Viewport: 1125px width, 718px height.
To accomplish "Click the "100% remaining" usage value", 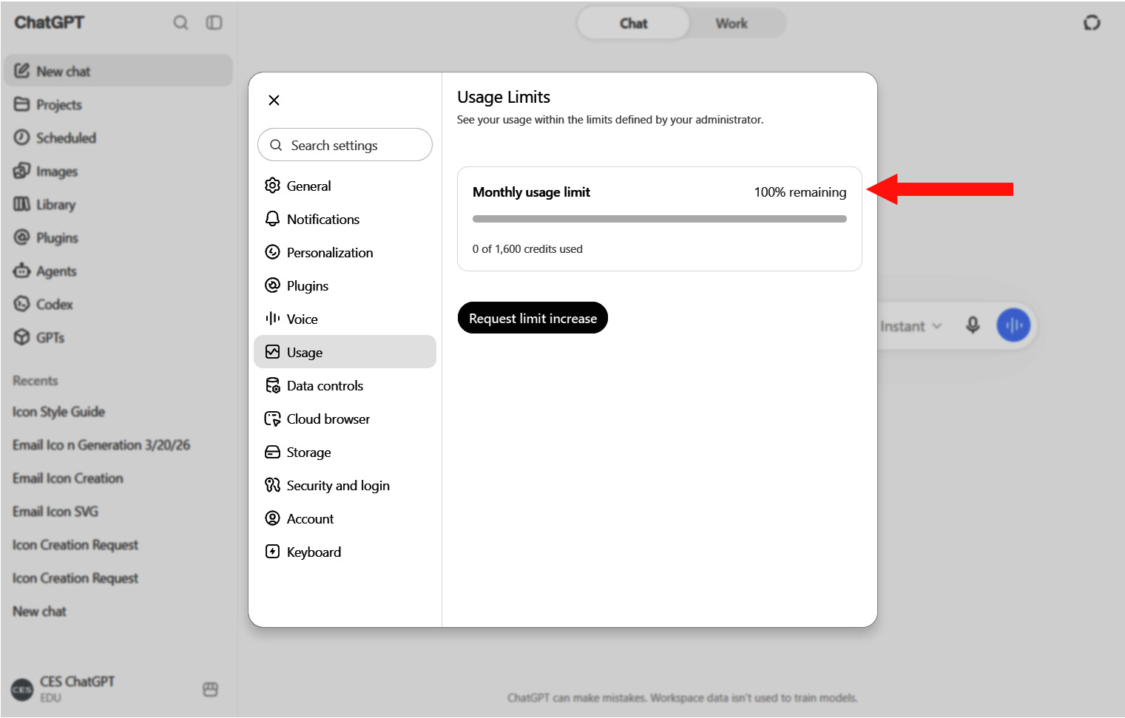I will pos(800,192).
